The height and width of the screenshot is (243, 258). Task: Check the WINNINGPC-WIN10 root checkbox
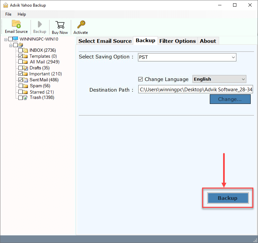pyautogui.click(x=10, y=39)
